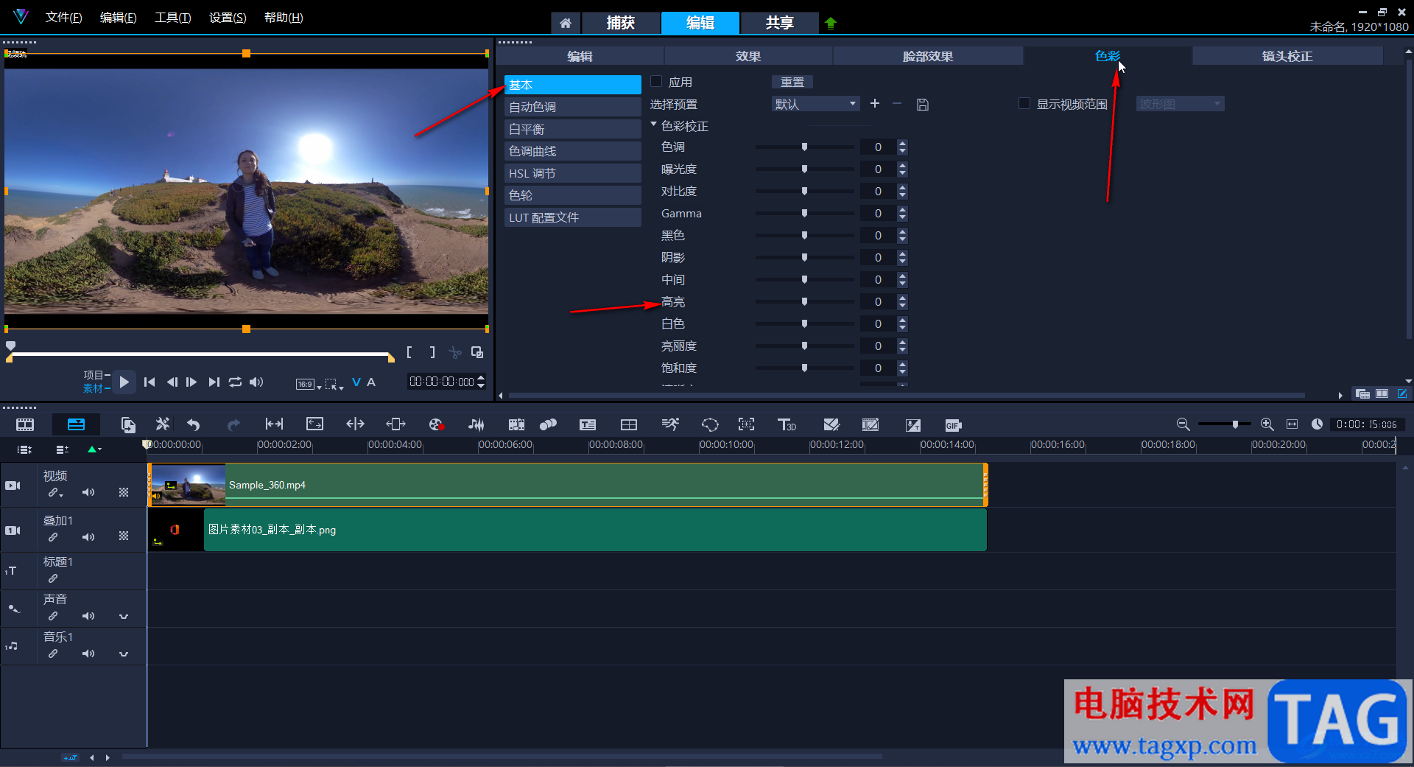This screenshot has width=1414, height=767.
Task: Open the 默认 preset dropdown
Action: pyautogui.click(x=815, y=104)
